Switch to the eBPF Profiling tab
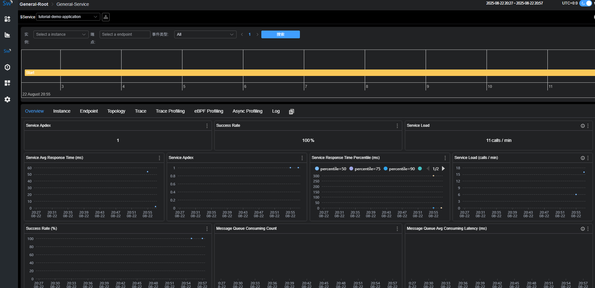The height and width of the screenshot is (288, 595). pos(209,111)
